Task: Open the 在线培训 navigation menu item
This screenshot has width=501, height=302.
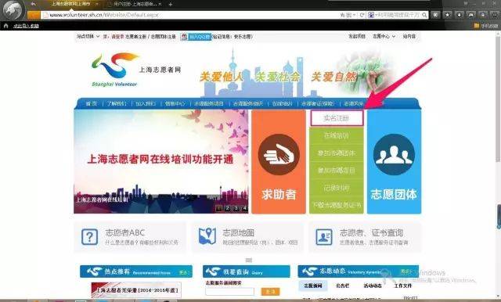Action: click(282, 103)
